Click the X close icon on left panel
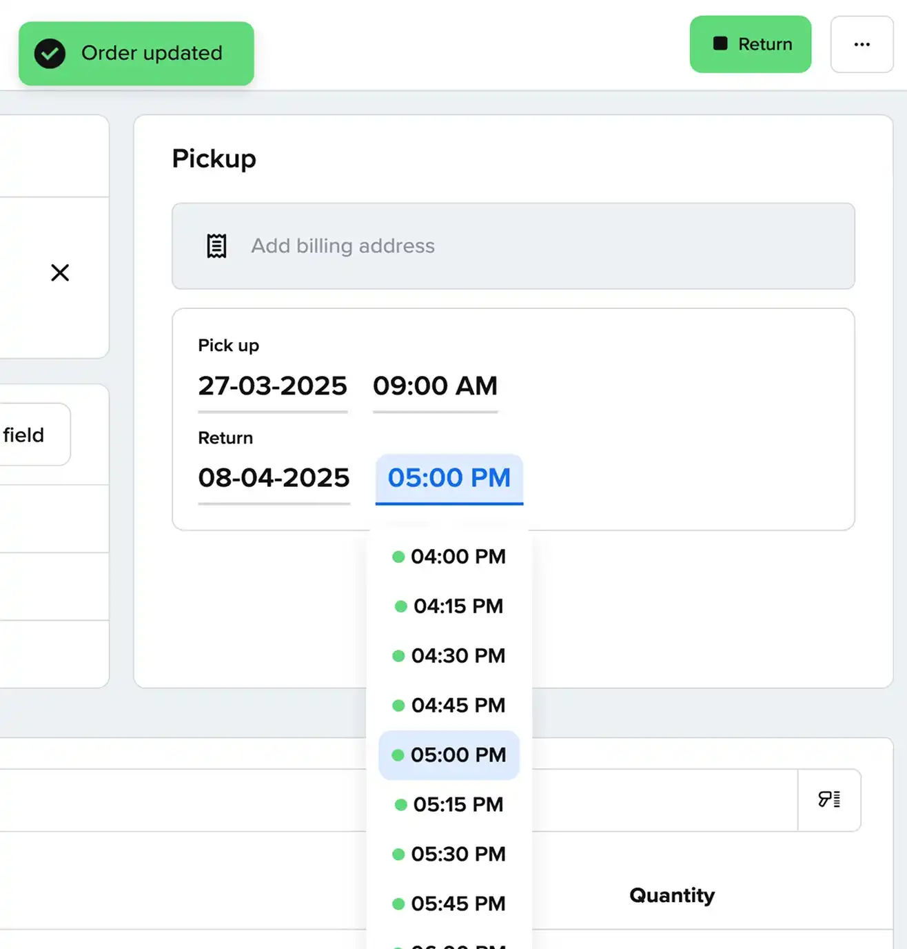Image resolution: width=907 pixels, height=949 pixels. tap(60, 273)
